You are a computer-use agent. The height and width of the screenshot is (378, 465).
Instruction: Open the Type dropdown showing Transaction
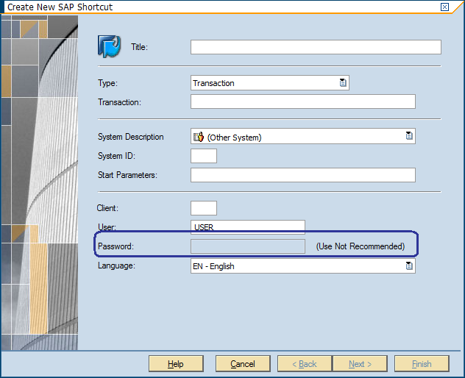point(343,83)
